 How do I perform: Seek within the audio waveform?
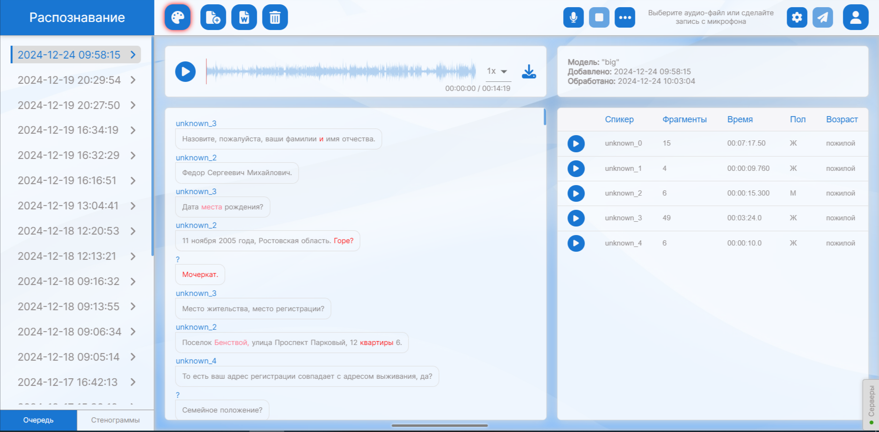pyautogui.click(x=341, y=72)
